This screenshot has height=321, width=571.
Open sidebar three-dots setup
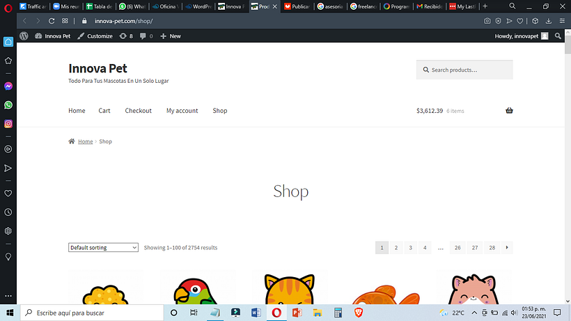click(8, 296)
